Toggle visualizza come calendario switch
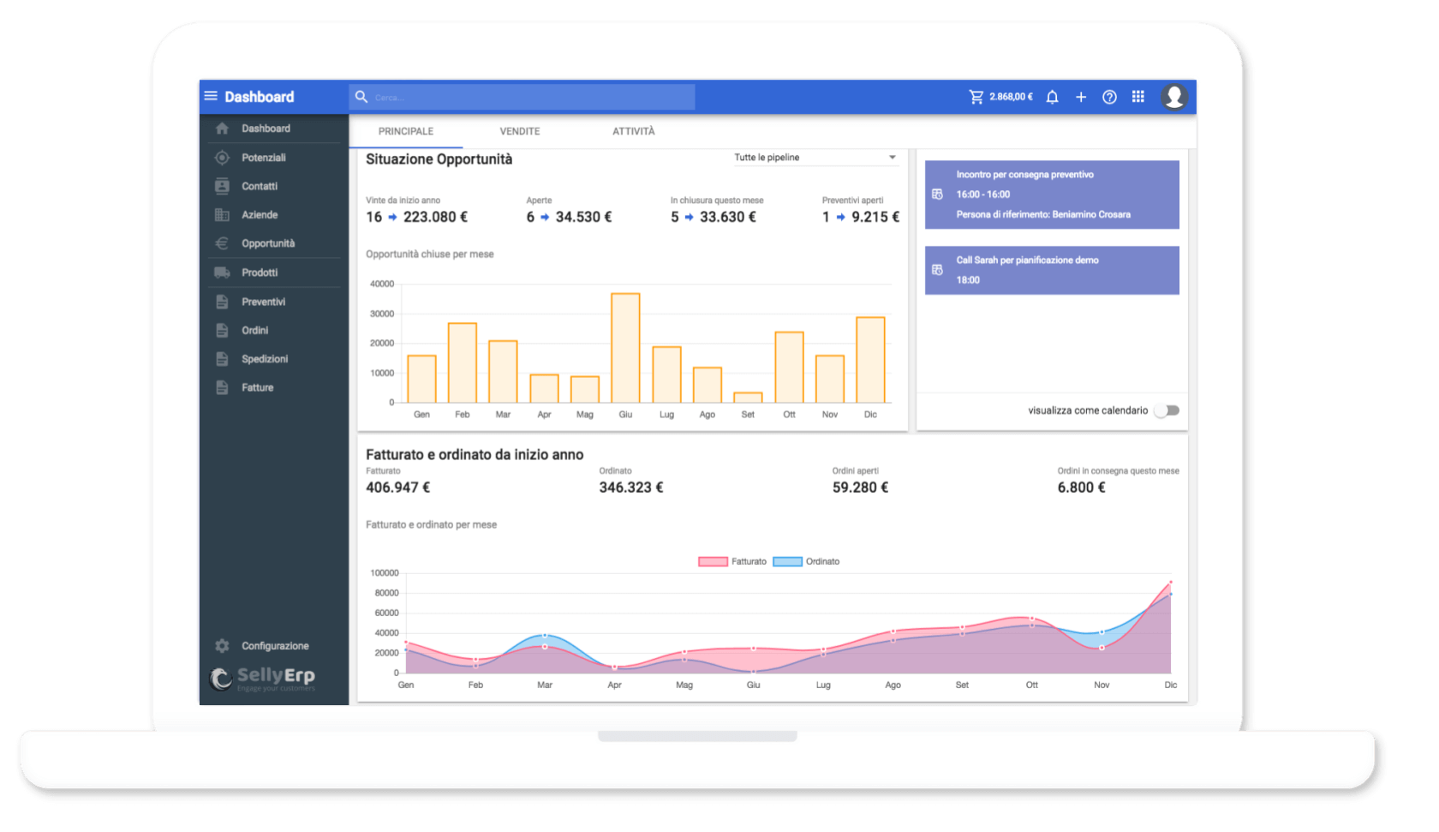Viewport: 1439px width, 832px height. [1167, 410]
